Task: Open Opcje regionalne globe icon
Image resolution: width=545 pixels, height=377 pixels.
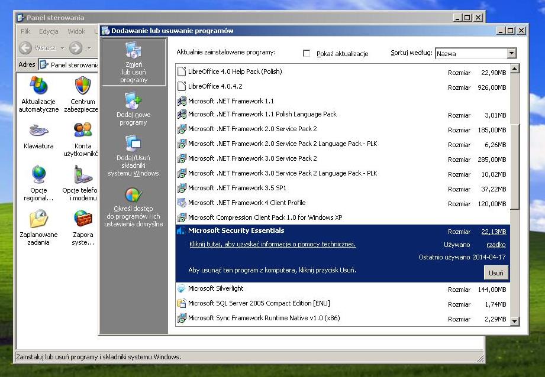Action: coord(38,174)
